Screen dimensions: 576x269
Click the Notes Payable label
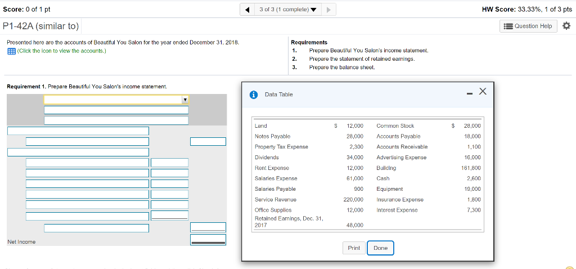pos(273,136)
